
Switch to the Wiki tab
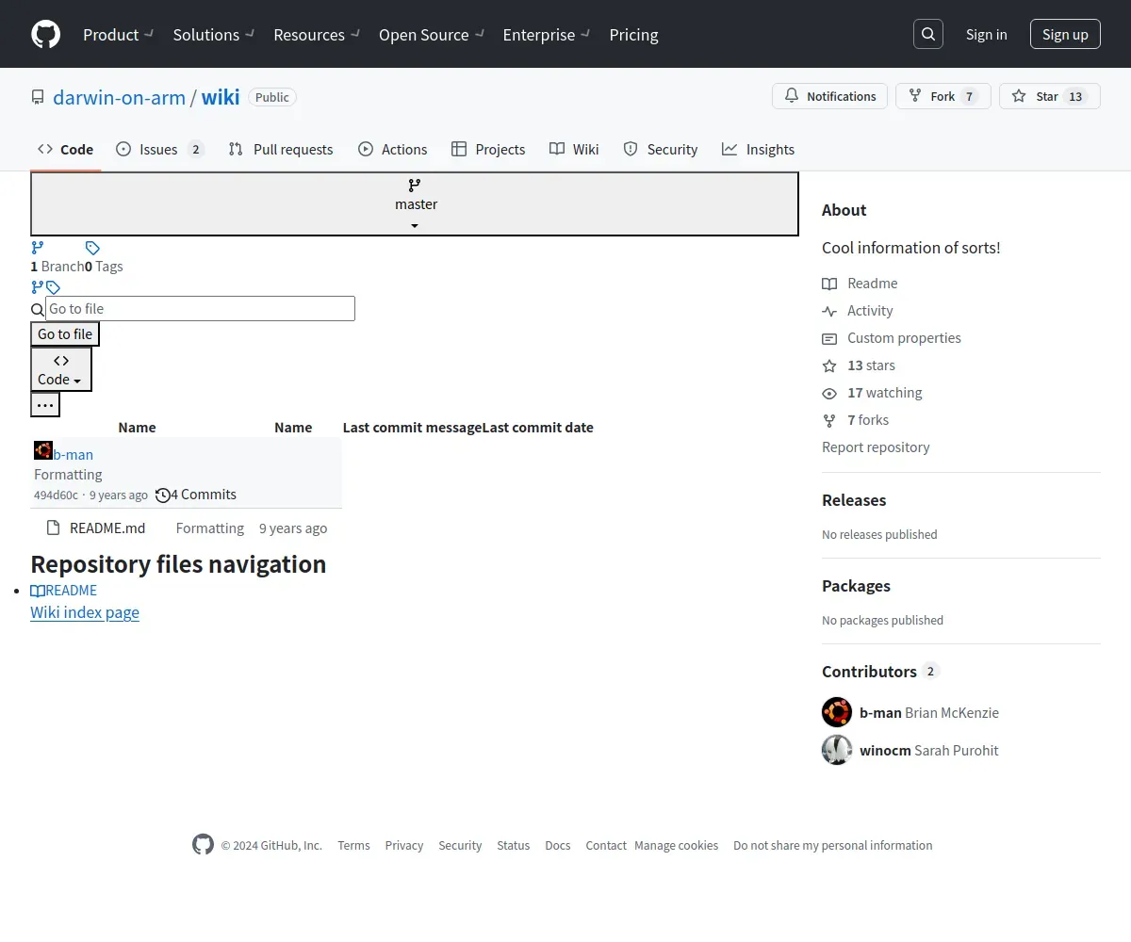574,149
